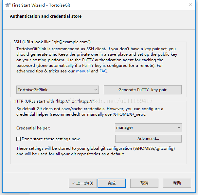Image resolution: width=198 pixels, height=195 pixels.
Task: Click the arrow on the manager combo box
Action: pos(179,127)
